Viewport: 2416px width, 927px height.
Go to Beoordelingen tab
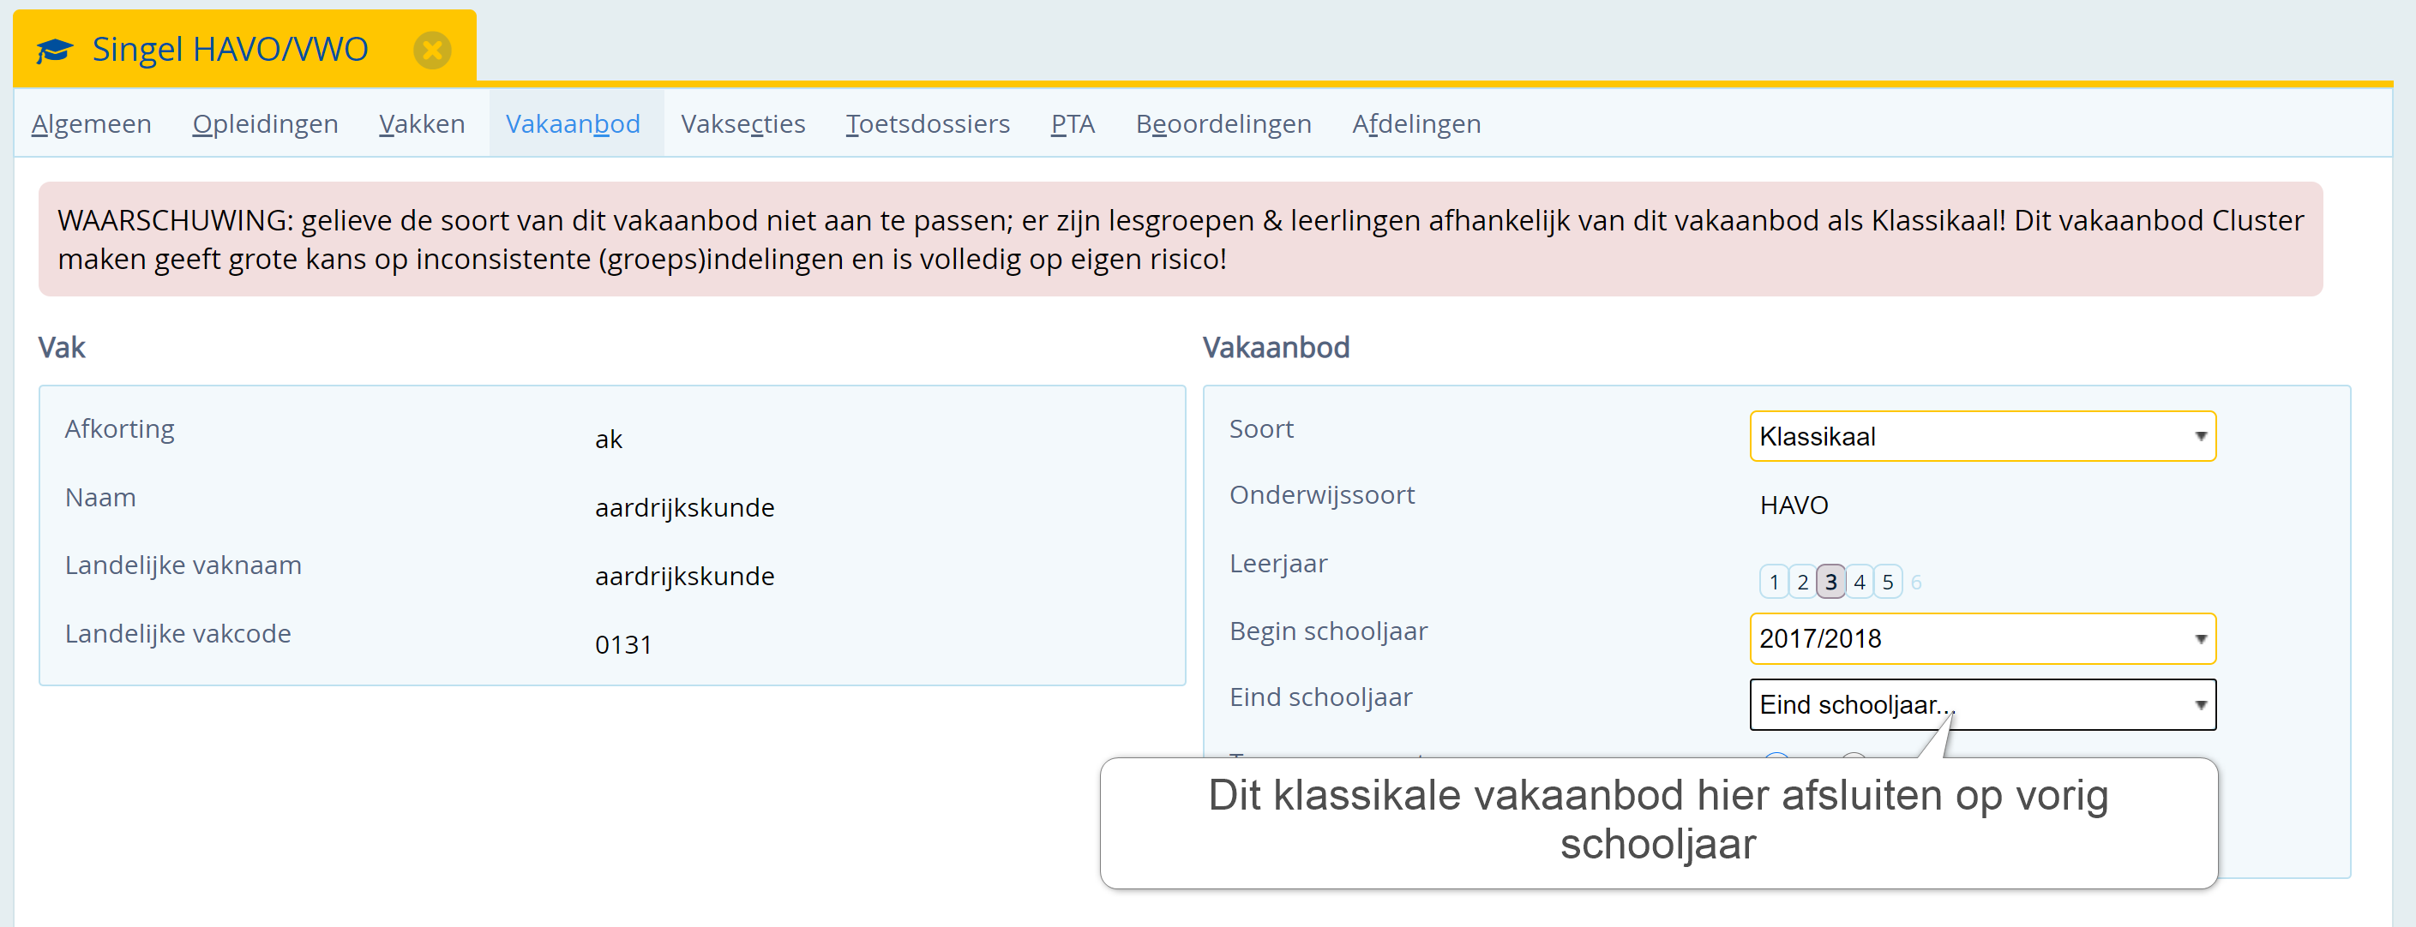(x=1223, y=123)
